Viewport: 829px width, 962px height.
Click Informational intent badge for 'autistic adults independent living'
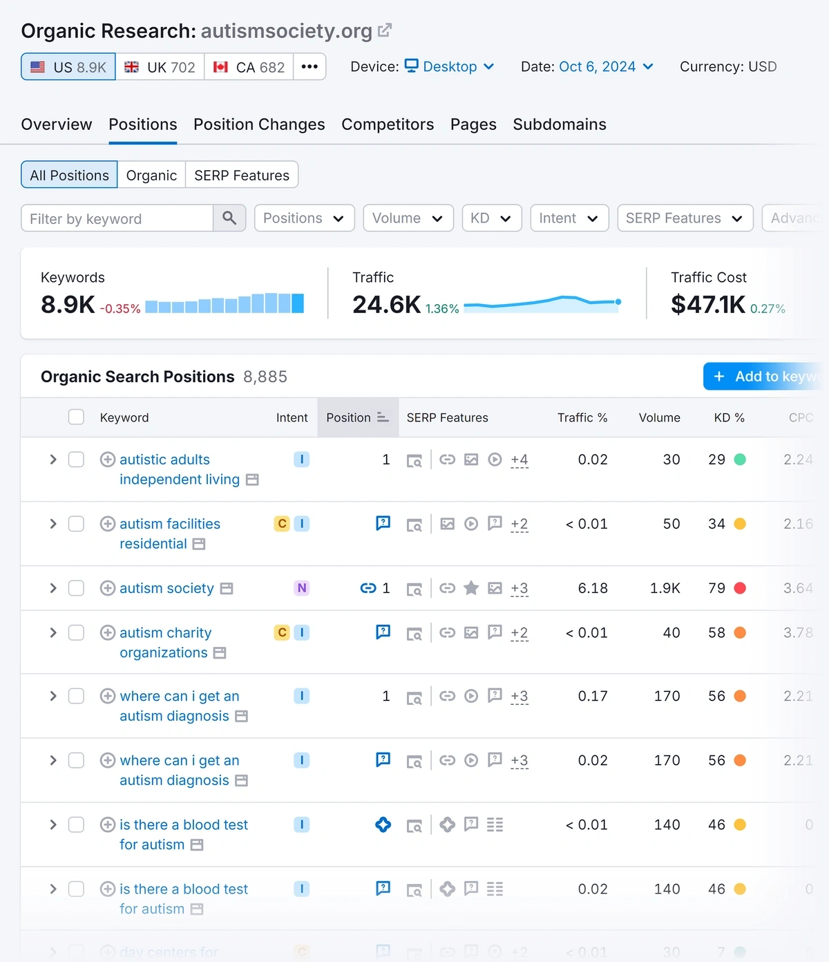click(x=302, y=460)
